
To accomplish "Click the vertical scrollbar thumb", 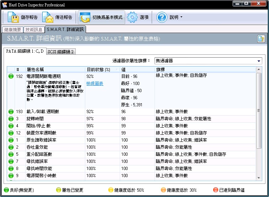I will pos(259,111).
